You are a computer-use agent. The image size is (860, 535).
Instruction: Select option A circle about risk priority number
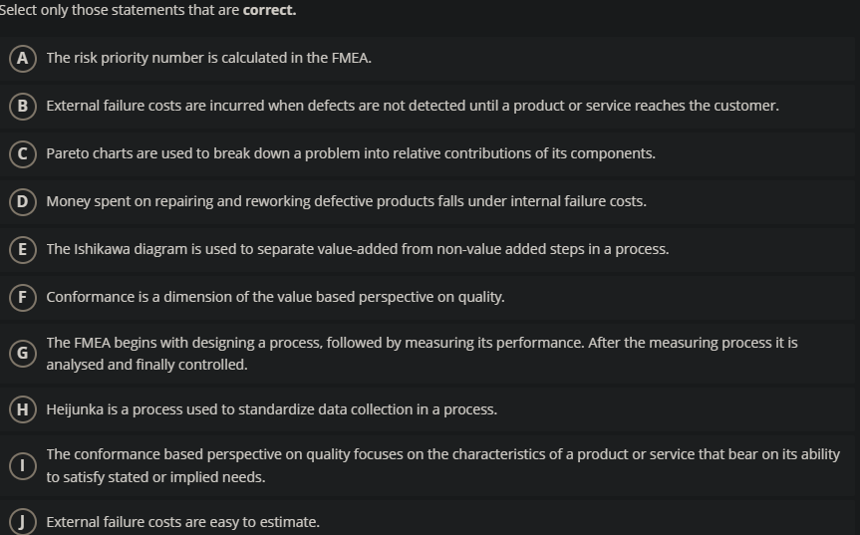21,58
